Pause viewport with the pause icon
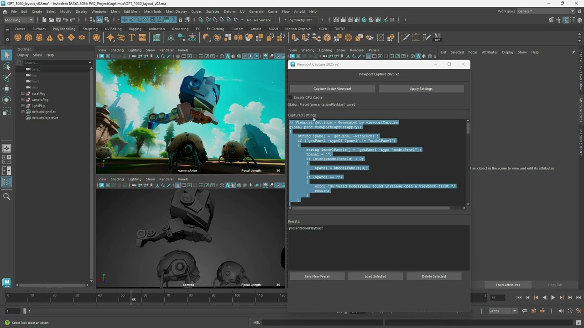 pyautogui.click(x=392, y=20)
